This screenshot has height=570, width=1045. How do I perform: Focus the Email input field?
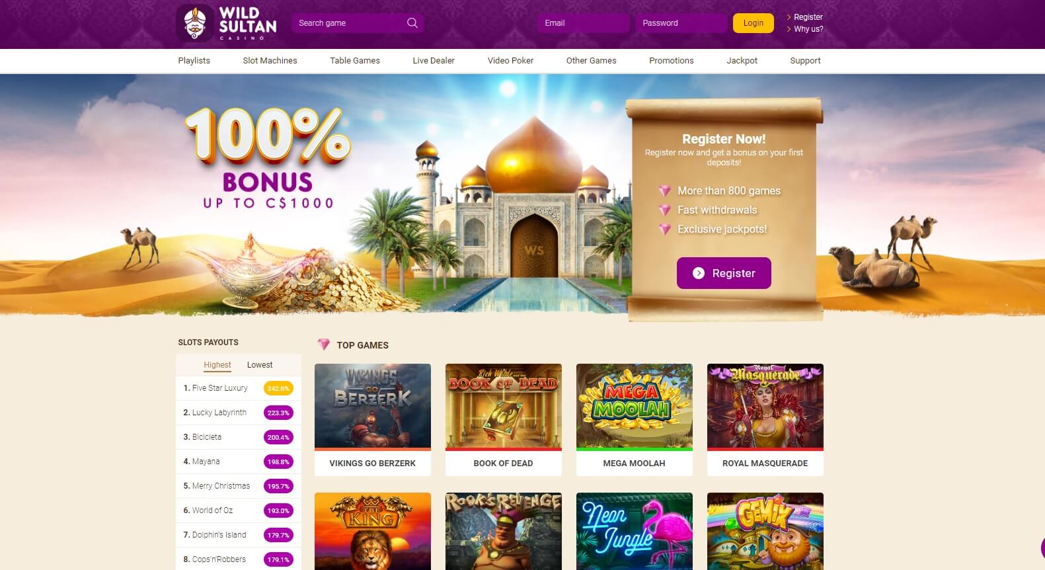pos(584,23)
